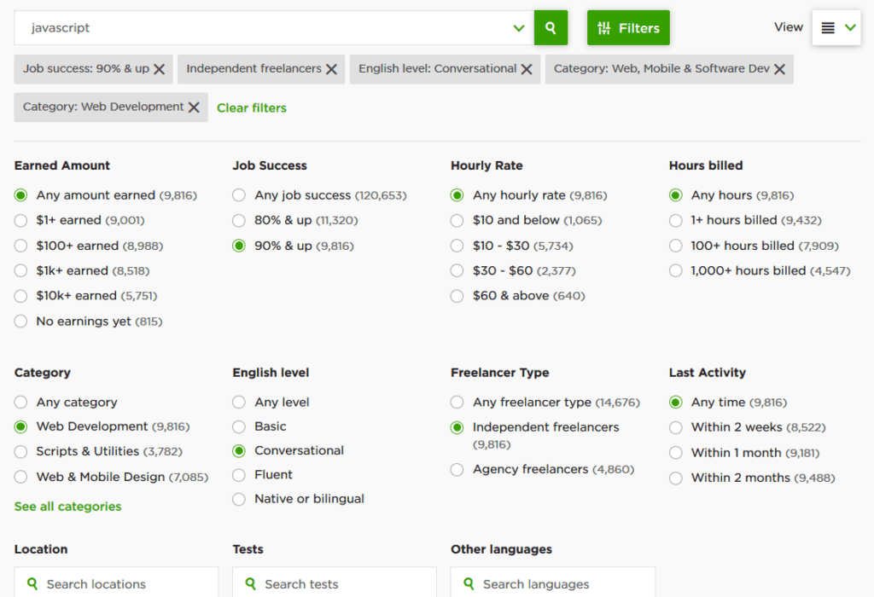Screen dimensions: 874x597
Task: Choose Basic English level
Action: click(239, 426)
